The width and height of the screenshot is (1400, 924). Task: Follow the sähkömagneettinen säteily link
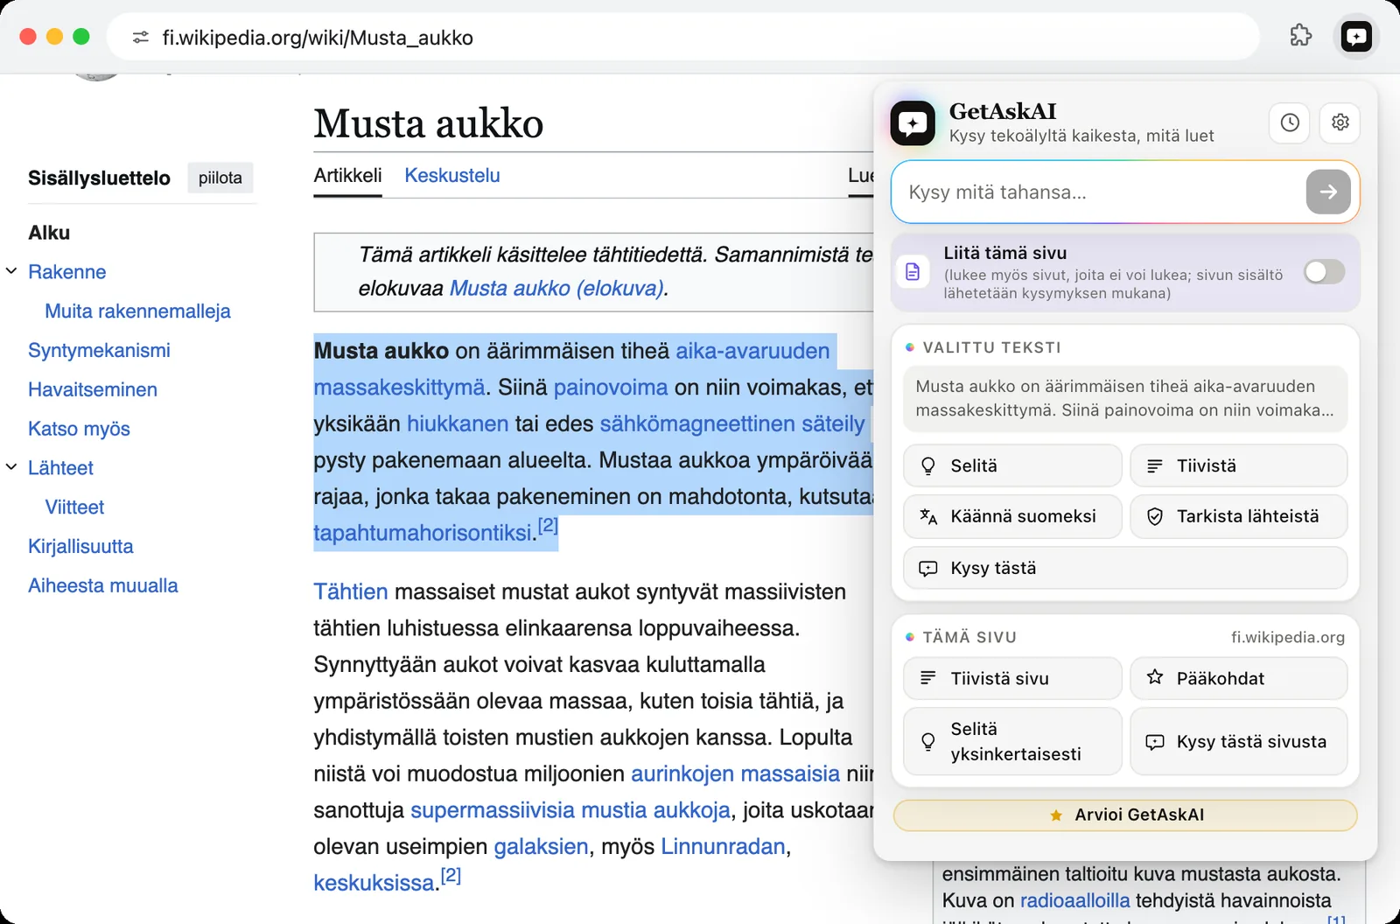(732, 423)
